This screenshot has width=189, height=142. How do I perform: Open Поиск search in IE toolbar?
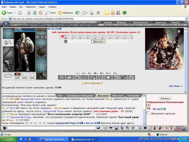pos(50,13)
